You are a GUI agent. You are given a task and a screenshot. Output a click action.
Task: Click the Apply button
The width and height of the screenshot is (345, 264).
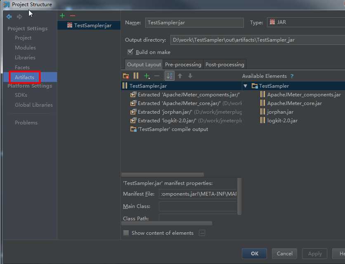coord(314,254)
